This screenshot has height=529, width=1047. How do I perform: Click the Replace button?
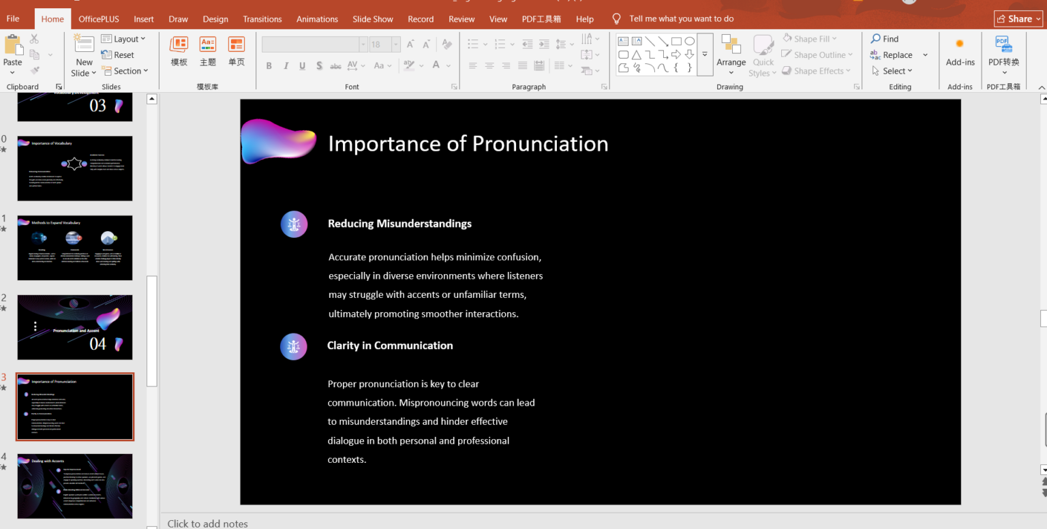[892, 55]
